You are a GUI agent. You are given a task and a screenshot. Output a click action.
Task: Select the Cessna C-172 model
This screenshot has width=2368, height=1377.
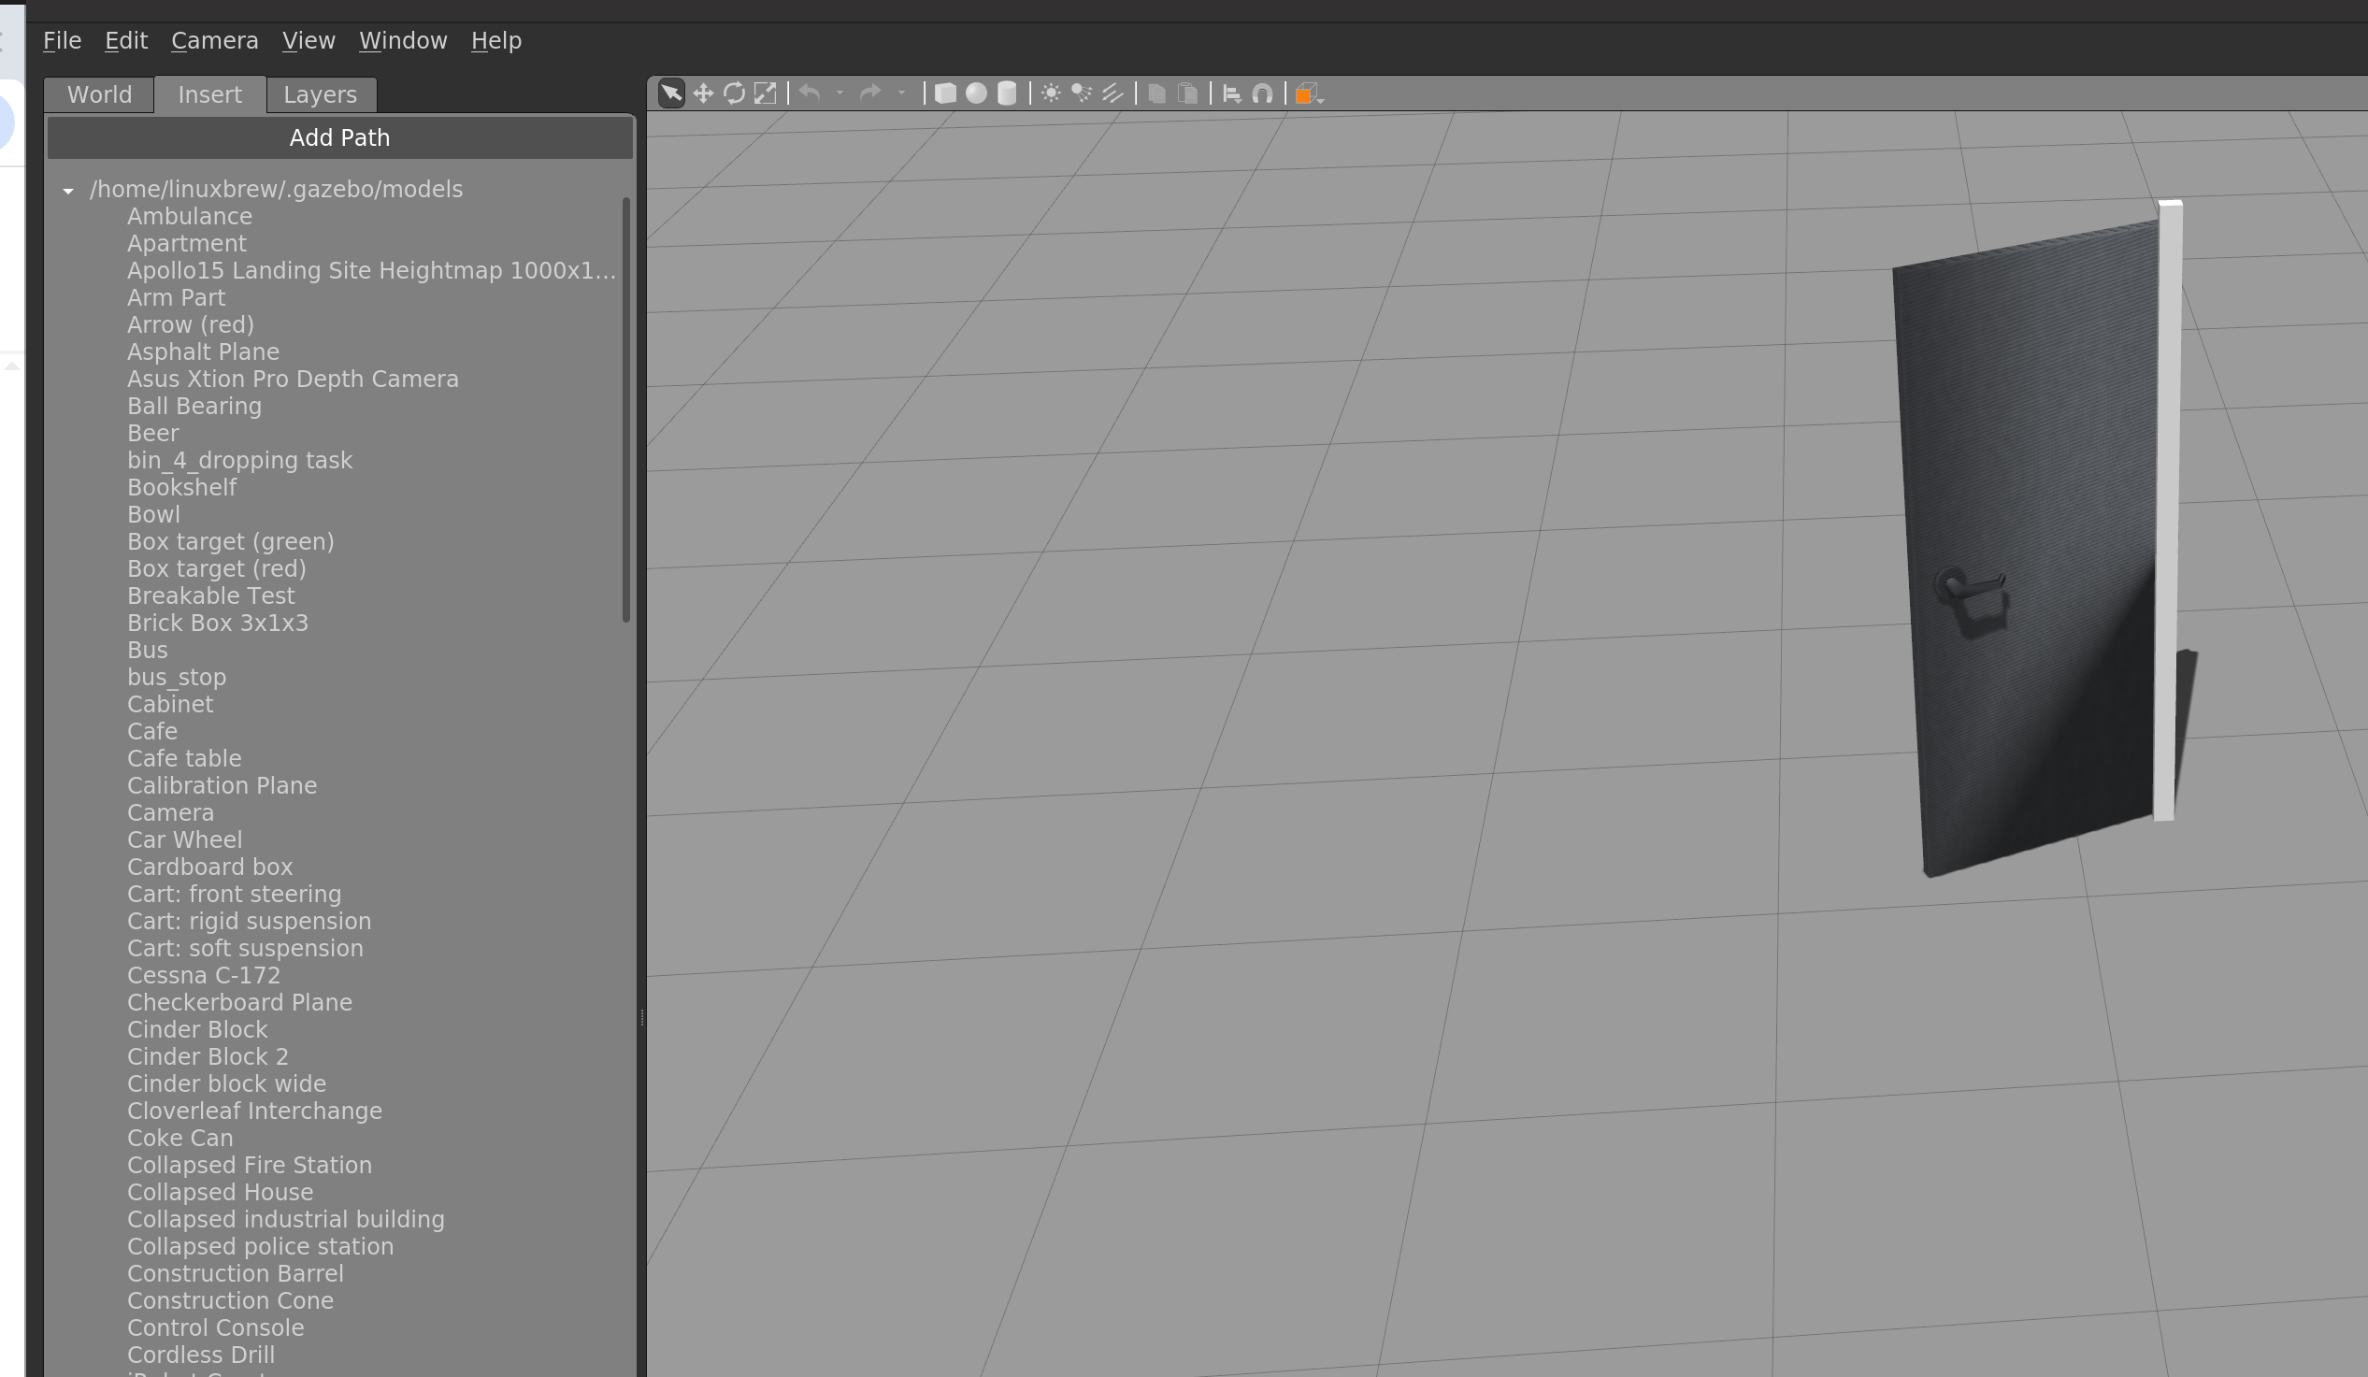click(203, 976)
